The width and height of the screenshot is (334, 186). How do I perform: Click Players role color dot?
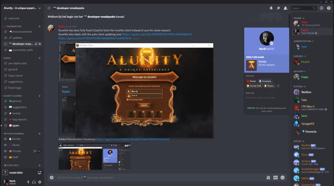266,86
